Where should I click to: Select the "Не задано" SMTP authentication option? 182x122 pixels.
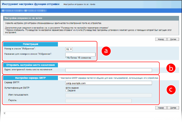[66, 88]
